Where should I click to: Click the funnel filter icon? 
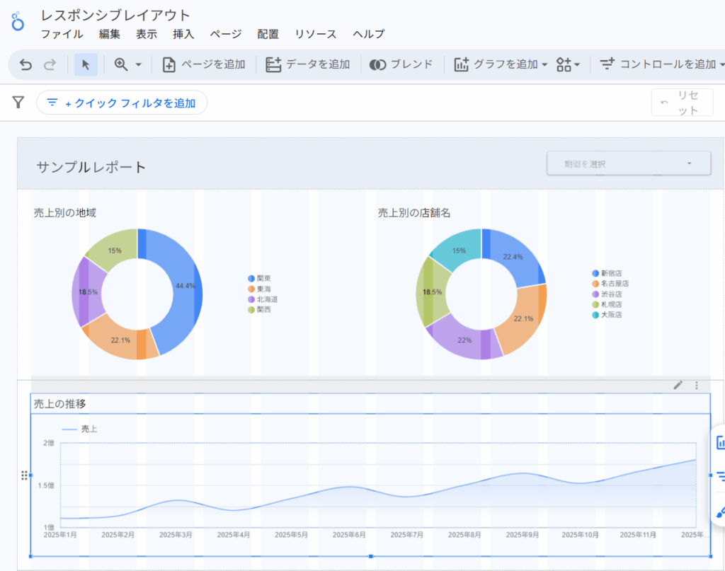point(18,102)
